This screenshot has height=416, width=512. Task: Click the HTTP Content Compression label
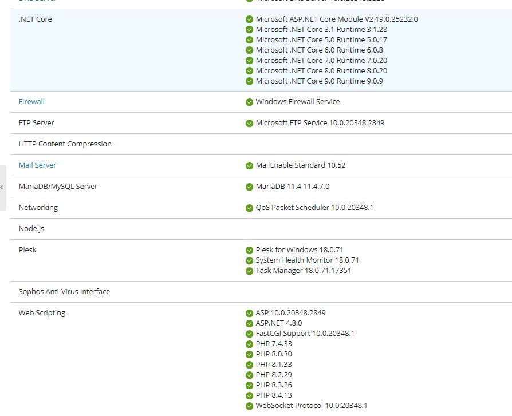point(65,144)
